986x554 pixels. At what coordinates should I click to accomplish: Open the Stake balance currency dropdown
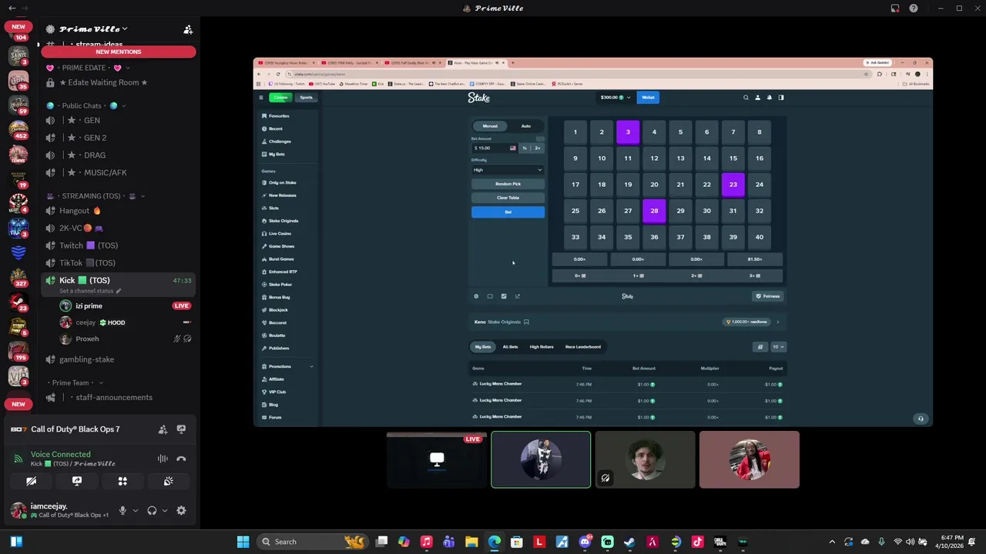(615, 98)
